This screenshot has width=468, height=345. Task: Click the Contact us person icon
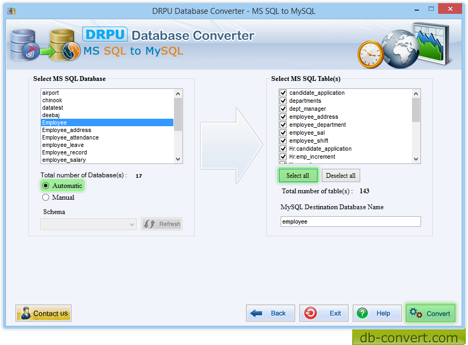pos(26,313)
